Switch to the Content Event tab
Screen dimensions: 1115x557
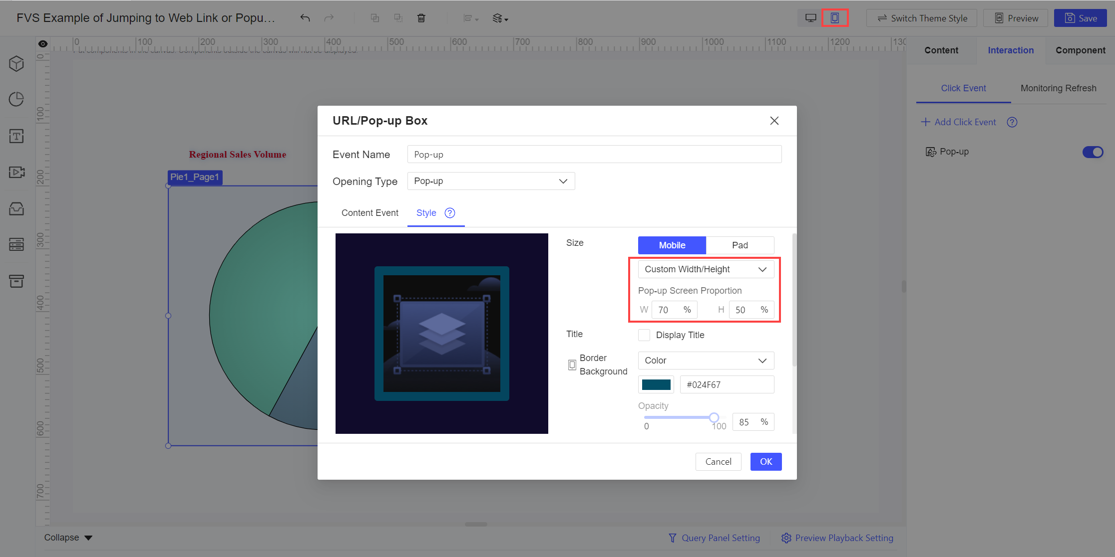[x=370, y=213]
